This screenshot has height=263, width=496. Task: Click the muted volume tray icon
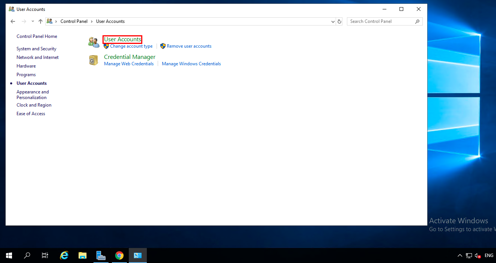tap(478, 255)
